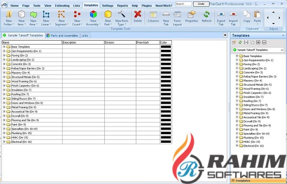Open the Need Work? menu
Viewport: 287px width, 184px height.
pyautogui.click(x=164, y=5)
